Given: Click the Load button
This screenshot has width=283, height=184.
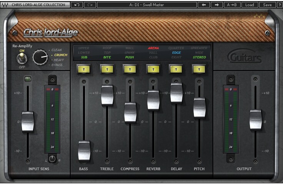Looking at the screenshot, I should click(250, 5).
